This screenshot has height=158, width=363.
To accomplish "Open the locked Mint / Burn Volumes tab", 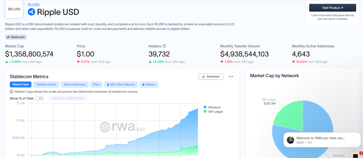I will tap(121, 84).
